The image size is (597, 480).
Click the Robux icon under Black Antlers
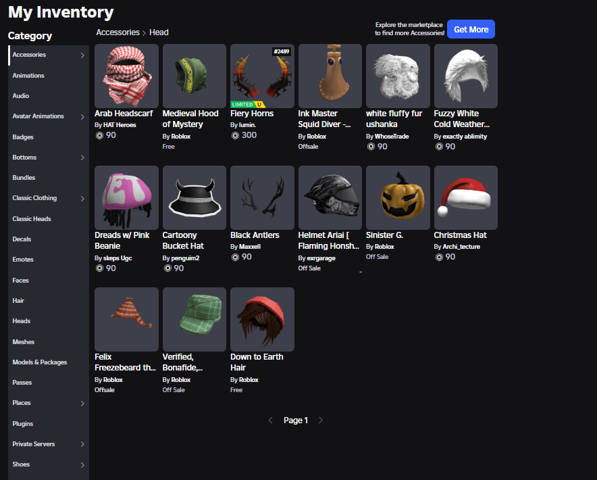tap(234, 256)
